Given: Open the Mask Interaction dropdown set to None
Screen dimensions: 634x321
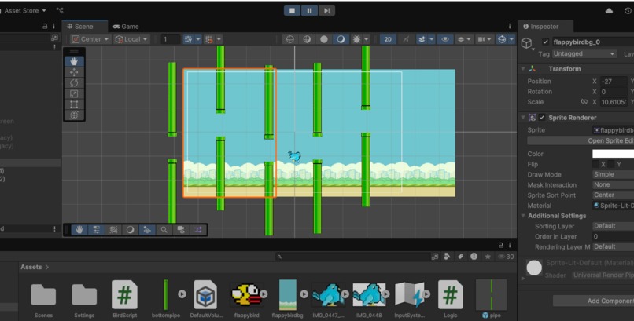Looking at the screenshot, I should click(x=613, y=184).
